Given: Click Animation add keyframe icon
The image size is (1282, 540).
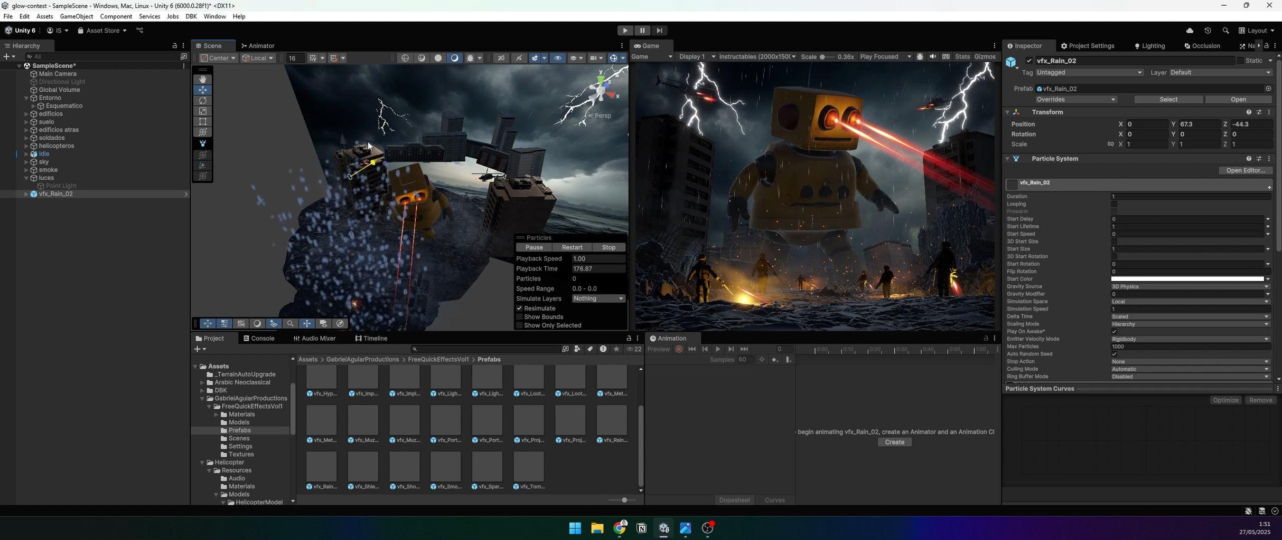Looking at the screenshot, I should coord(775,360).
